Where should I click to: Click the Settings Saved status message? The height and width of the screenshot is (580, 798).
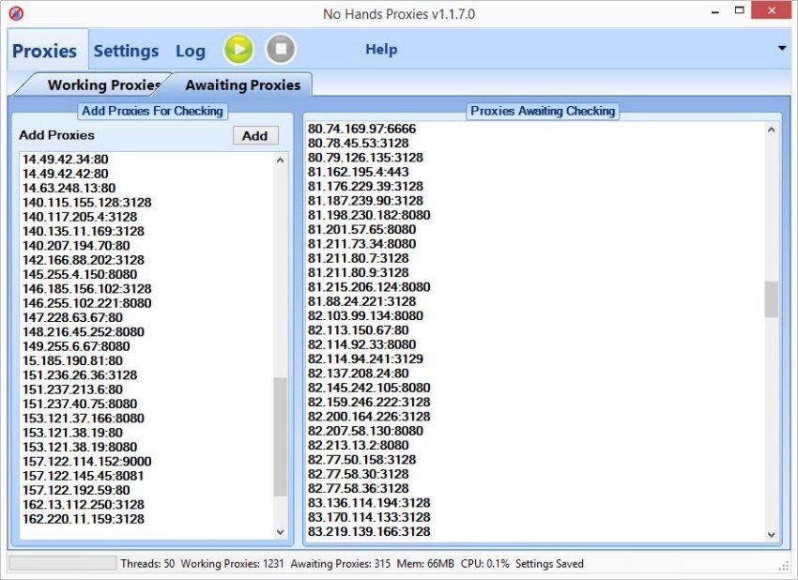[x=549, y=564]
